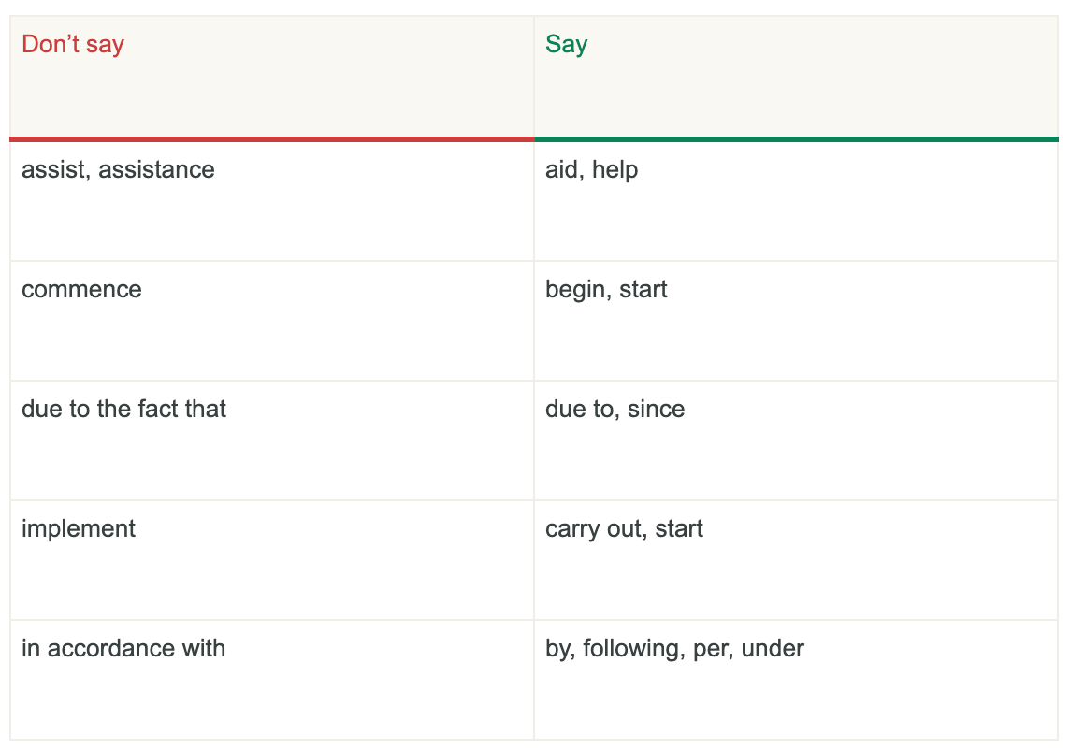Select the "carry out, start" cell
The image size is (1070, 750).
[x=624, y=528]
